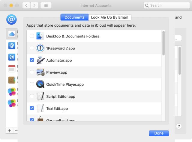
Task: Enable the 1Password 7.app checkbox
Action: (x=32, y=48)
